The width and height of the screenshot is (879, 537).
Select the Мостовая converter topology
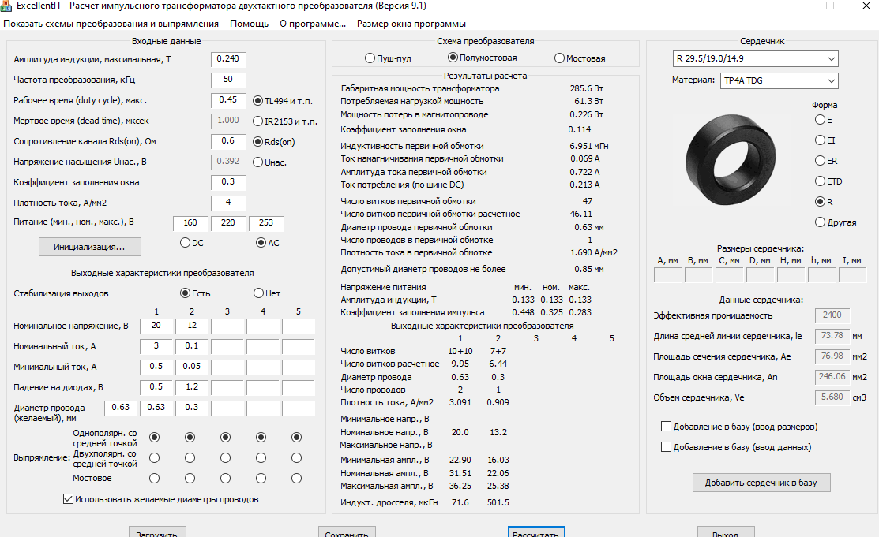[560, 58]
